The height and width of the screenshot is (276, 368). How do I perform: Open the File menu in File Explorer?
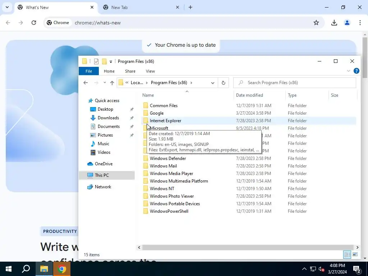(x=89, y=71)
